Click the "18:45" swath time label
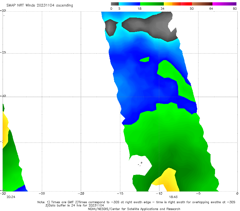The height and width of the screenshot is (211, 240). (x=173, y=197)
